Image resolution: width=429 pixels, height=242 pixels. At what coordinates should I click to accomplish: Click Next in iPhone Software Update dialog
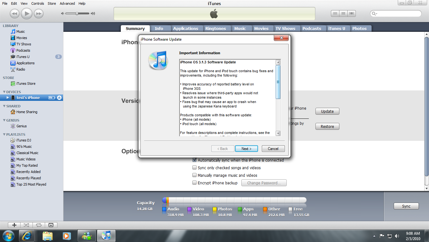[x=246, y=149]
